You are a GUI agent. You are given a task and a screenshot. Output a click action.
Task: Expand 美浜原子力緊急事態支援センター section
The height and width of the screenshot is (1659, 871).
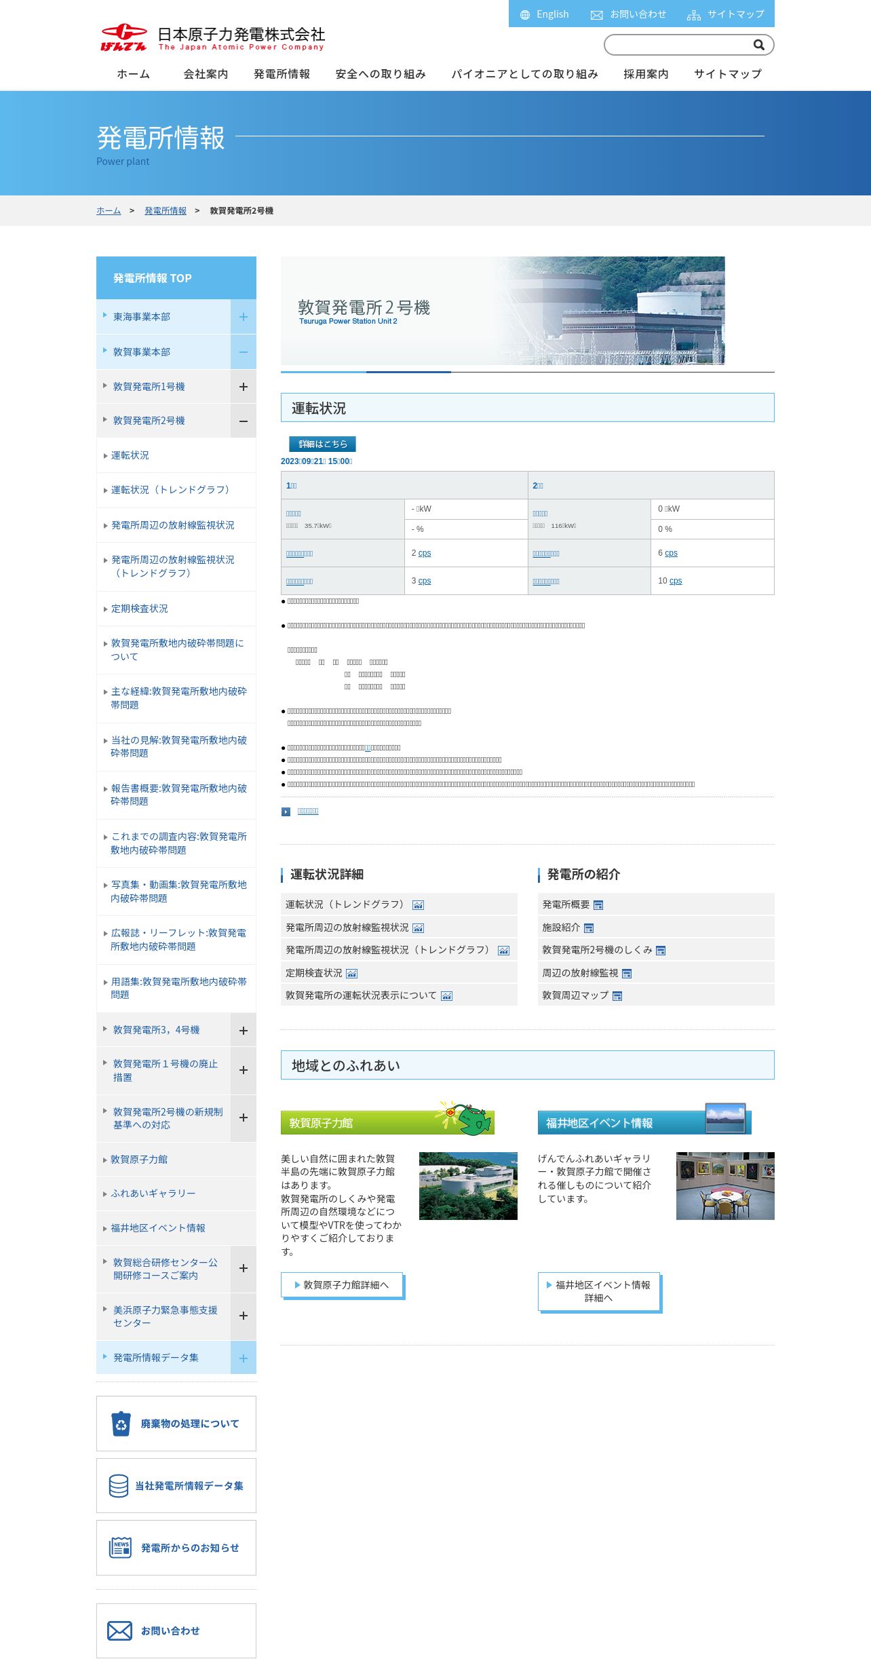tap(244, 1316)
